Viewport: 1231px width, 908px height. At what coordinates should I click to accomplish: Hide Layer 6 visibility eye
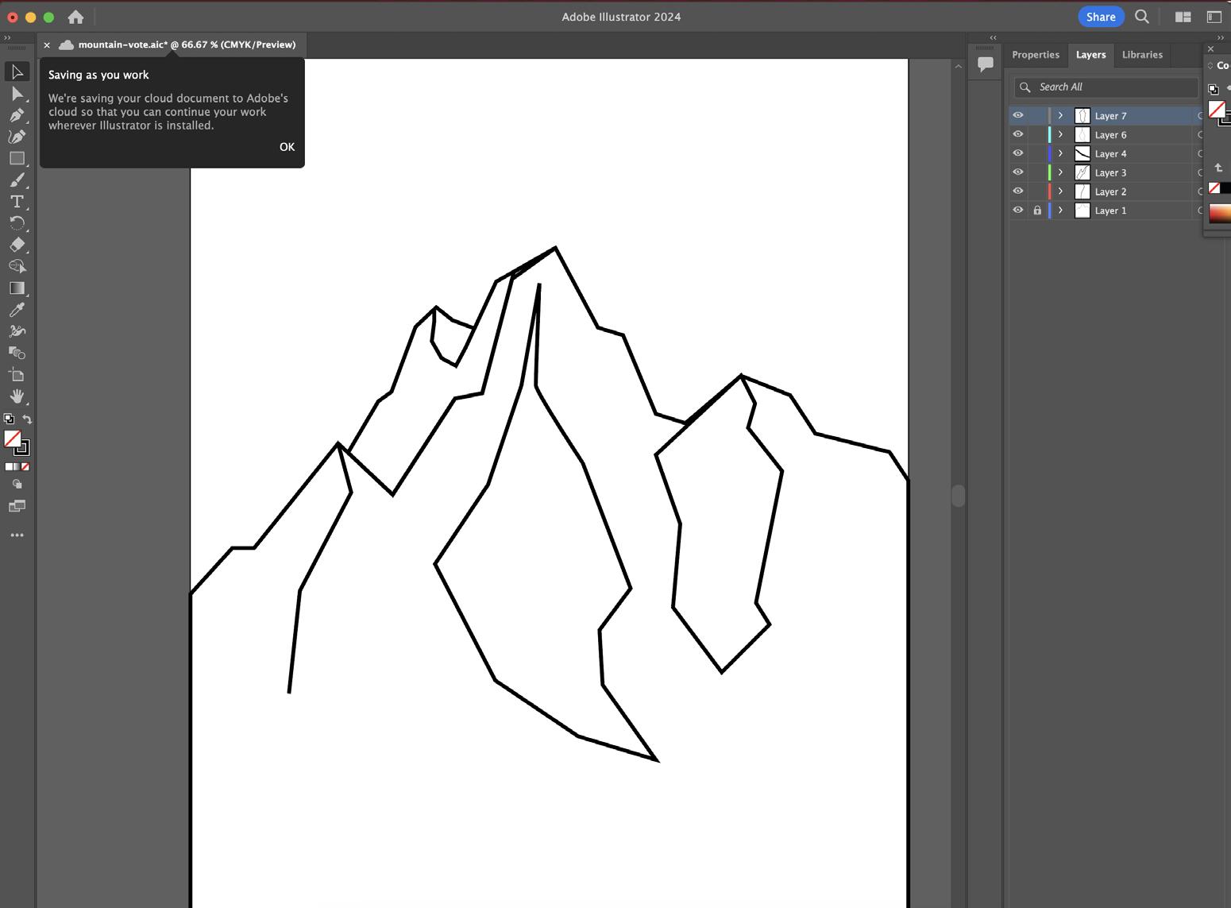[1018, 134]
